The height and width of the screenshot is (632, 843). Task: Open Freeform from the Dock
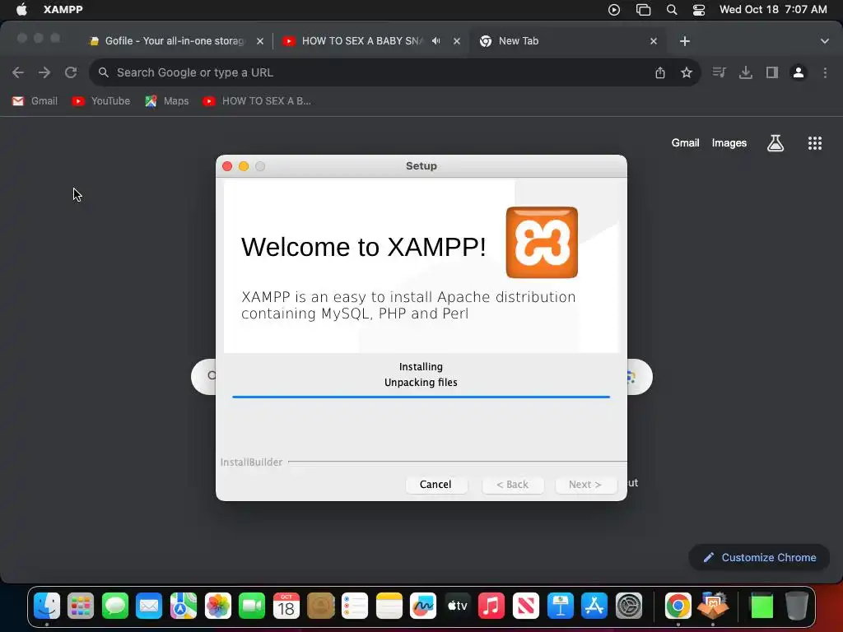[x=423, y=606]
